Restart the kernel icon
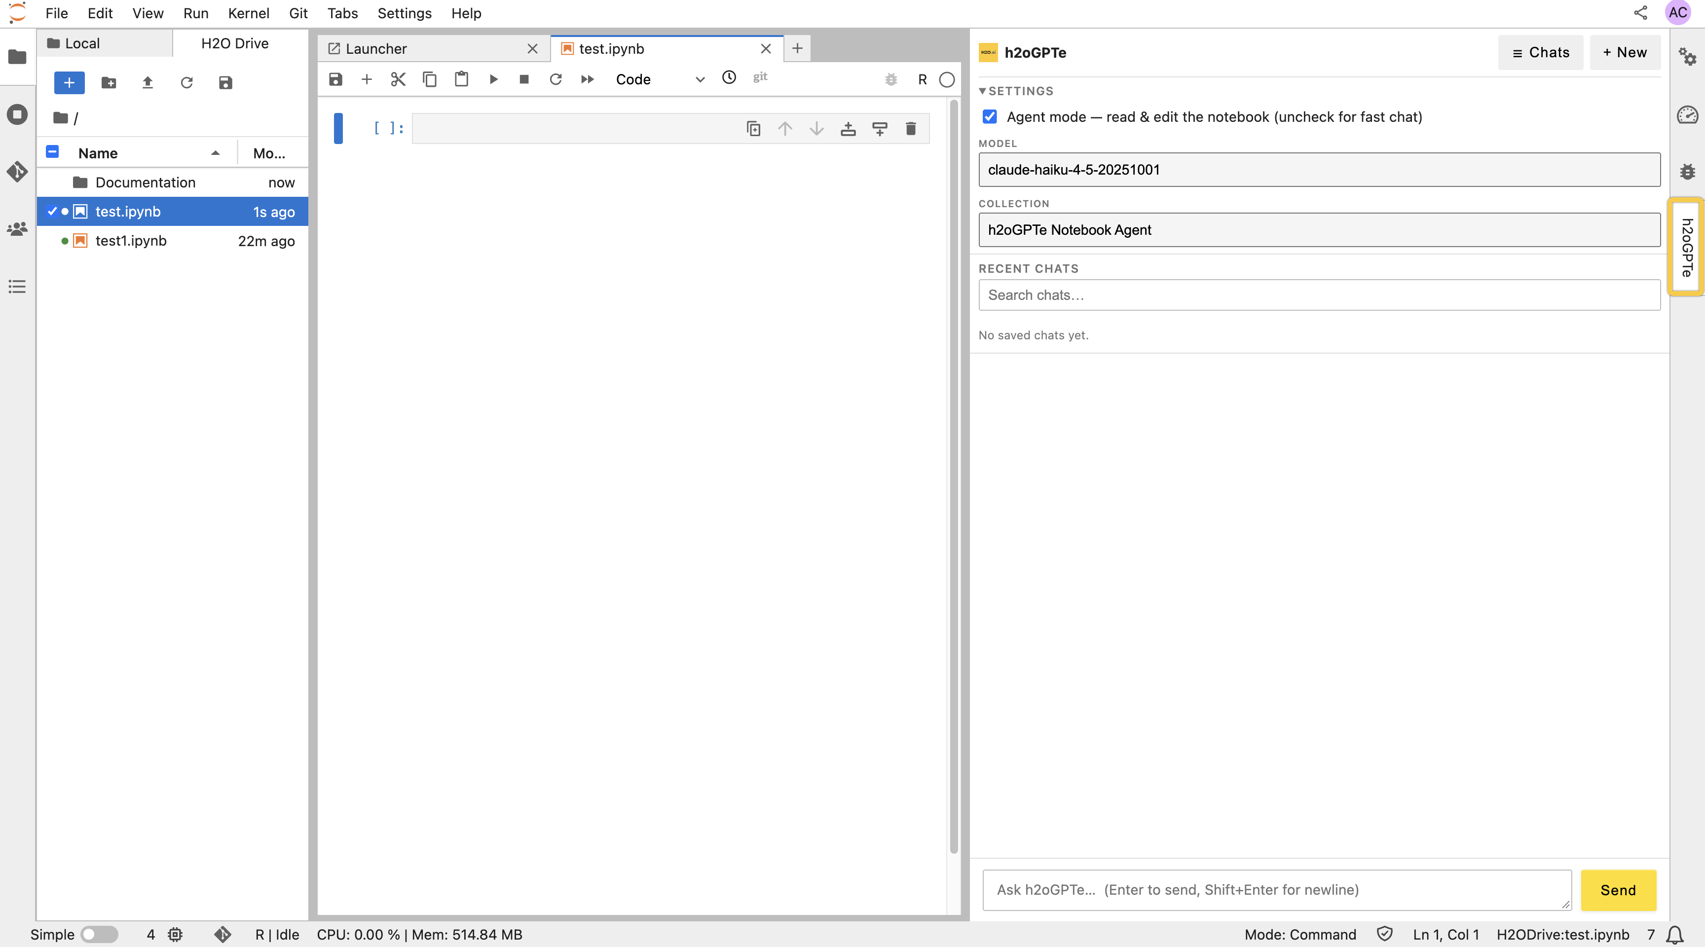 click(x=556, y=79)
